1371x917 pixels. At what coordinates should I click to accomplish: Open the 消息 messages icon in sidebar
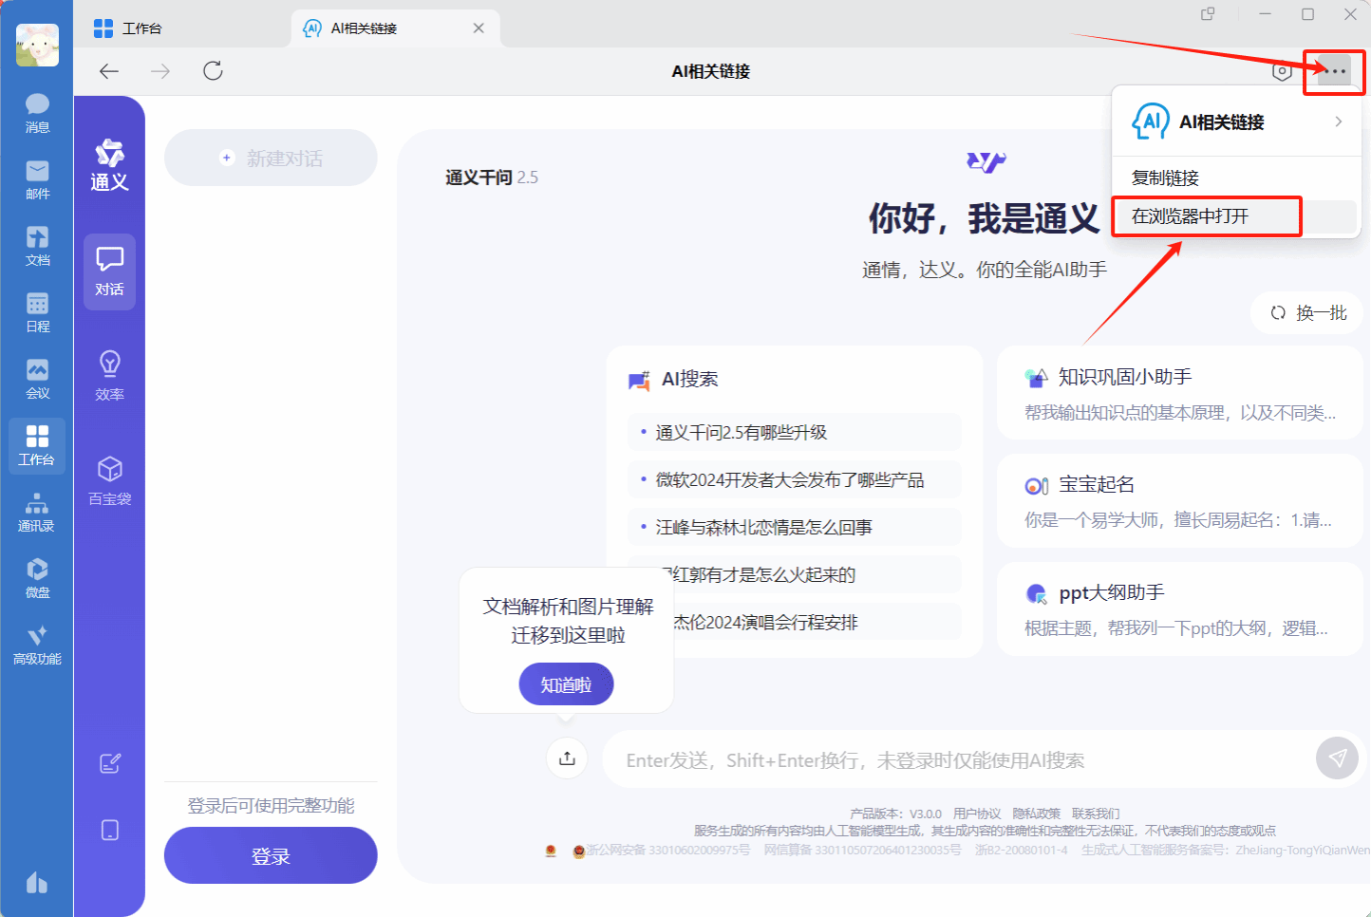tap(37, 113)
